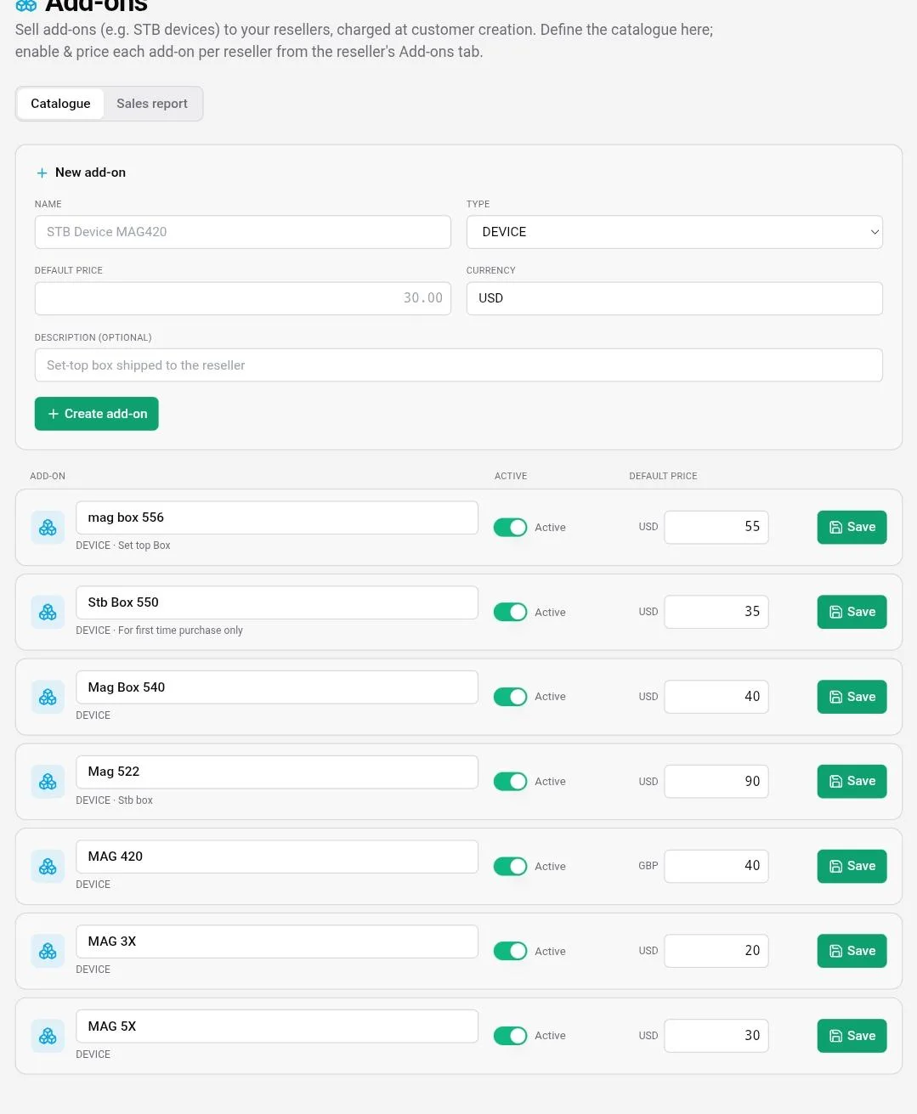Click the cubes icon beside Mag Box 540
Viewport: 917px width, 1114px height.
coord(48,697)
